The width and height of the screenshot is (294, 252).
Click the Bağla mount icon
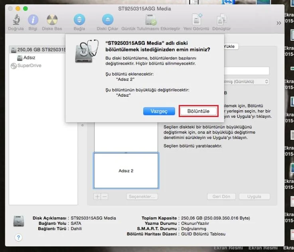tap(79, 20)
